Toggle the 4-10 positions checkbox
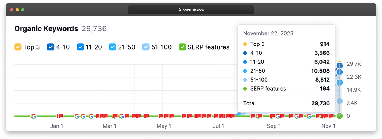This screenshot has height=139, width=382. [x=51, y=47]
